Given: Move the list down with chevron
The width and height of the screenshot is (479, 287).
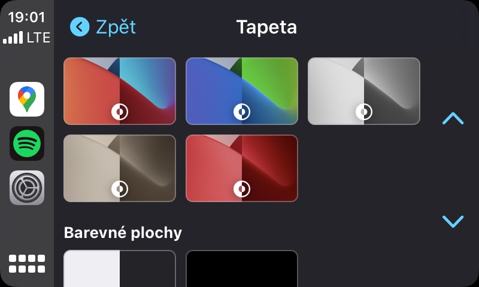Looking at the screenshot, I should (x=453, y=221).
